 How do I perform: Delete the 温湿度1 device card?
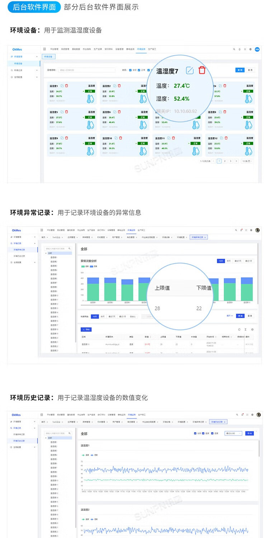tap(67, 86)
